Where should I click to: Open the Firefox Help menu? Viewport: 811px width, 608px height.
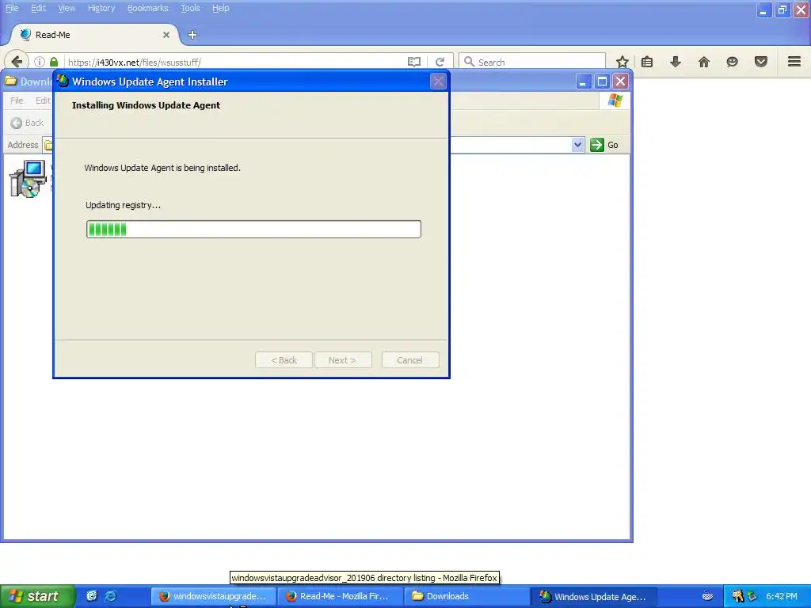point(220,8)
